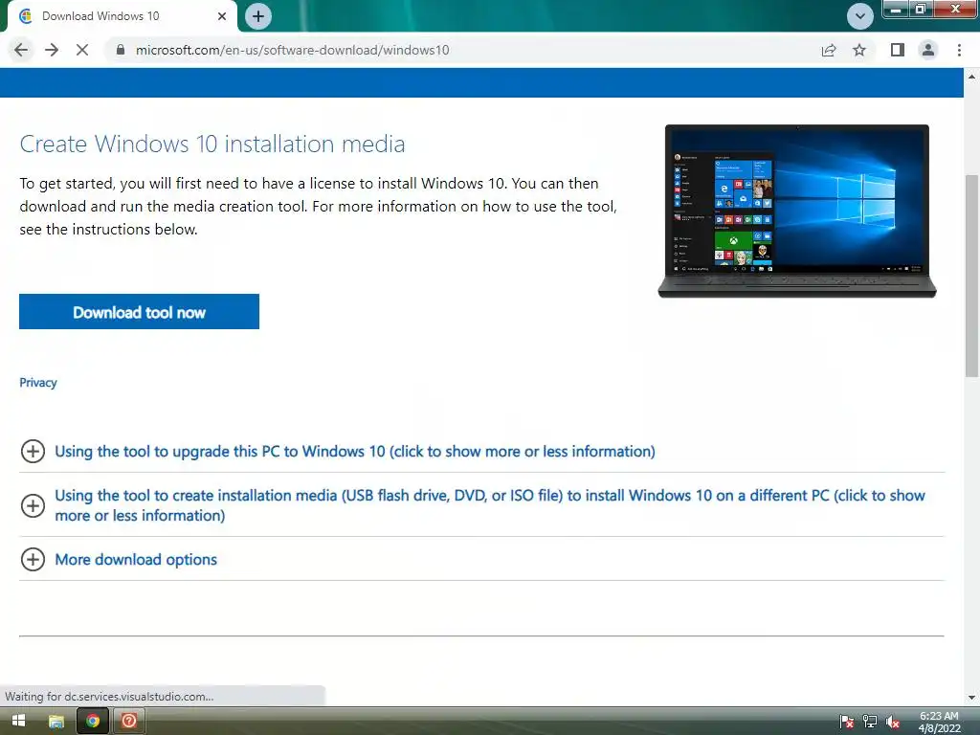Click the 'Create Windows 10 installation media' heading
Screen dimensions: 980x735
click(212, 144)
